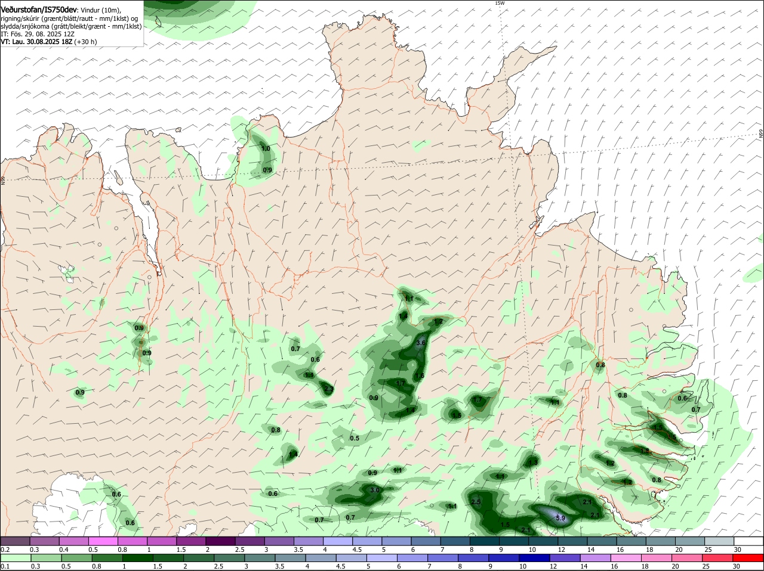The image size is (764, 571).
Task: Click the 0.5 precipitation value on the map
Action: point(355,438)
